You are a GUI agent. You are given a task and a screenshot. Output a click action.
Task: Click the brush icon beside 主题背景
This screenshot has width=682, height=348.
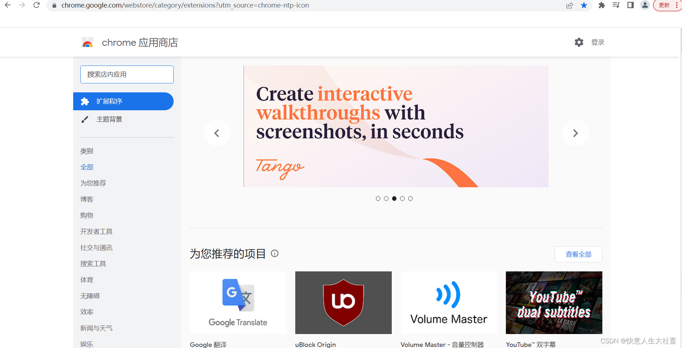[x=85, y=119]
